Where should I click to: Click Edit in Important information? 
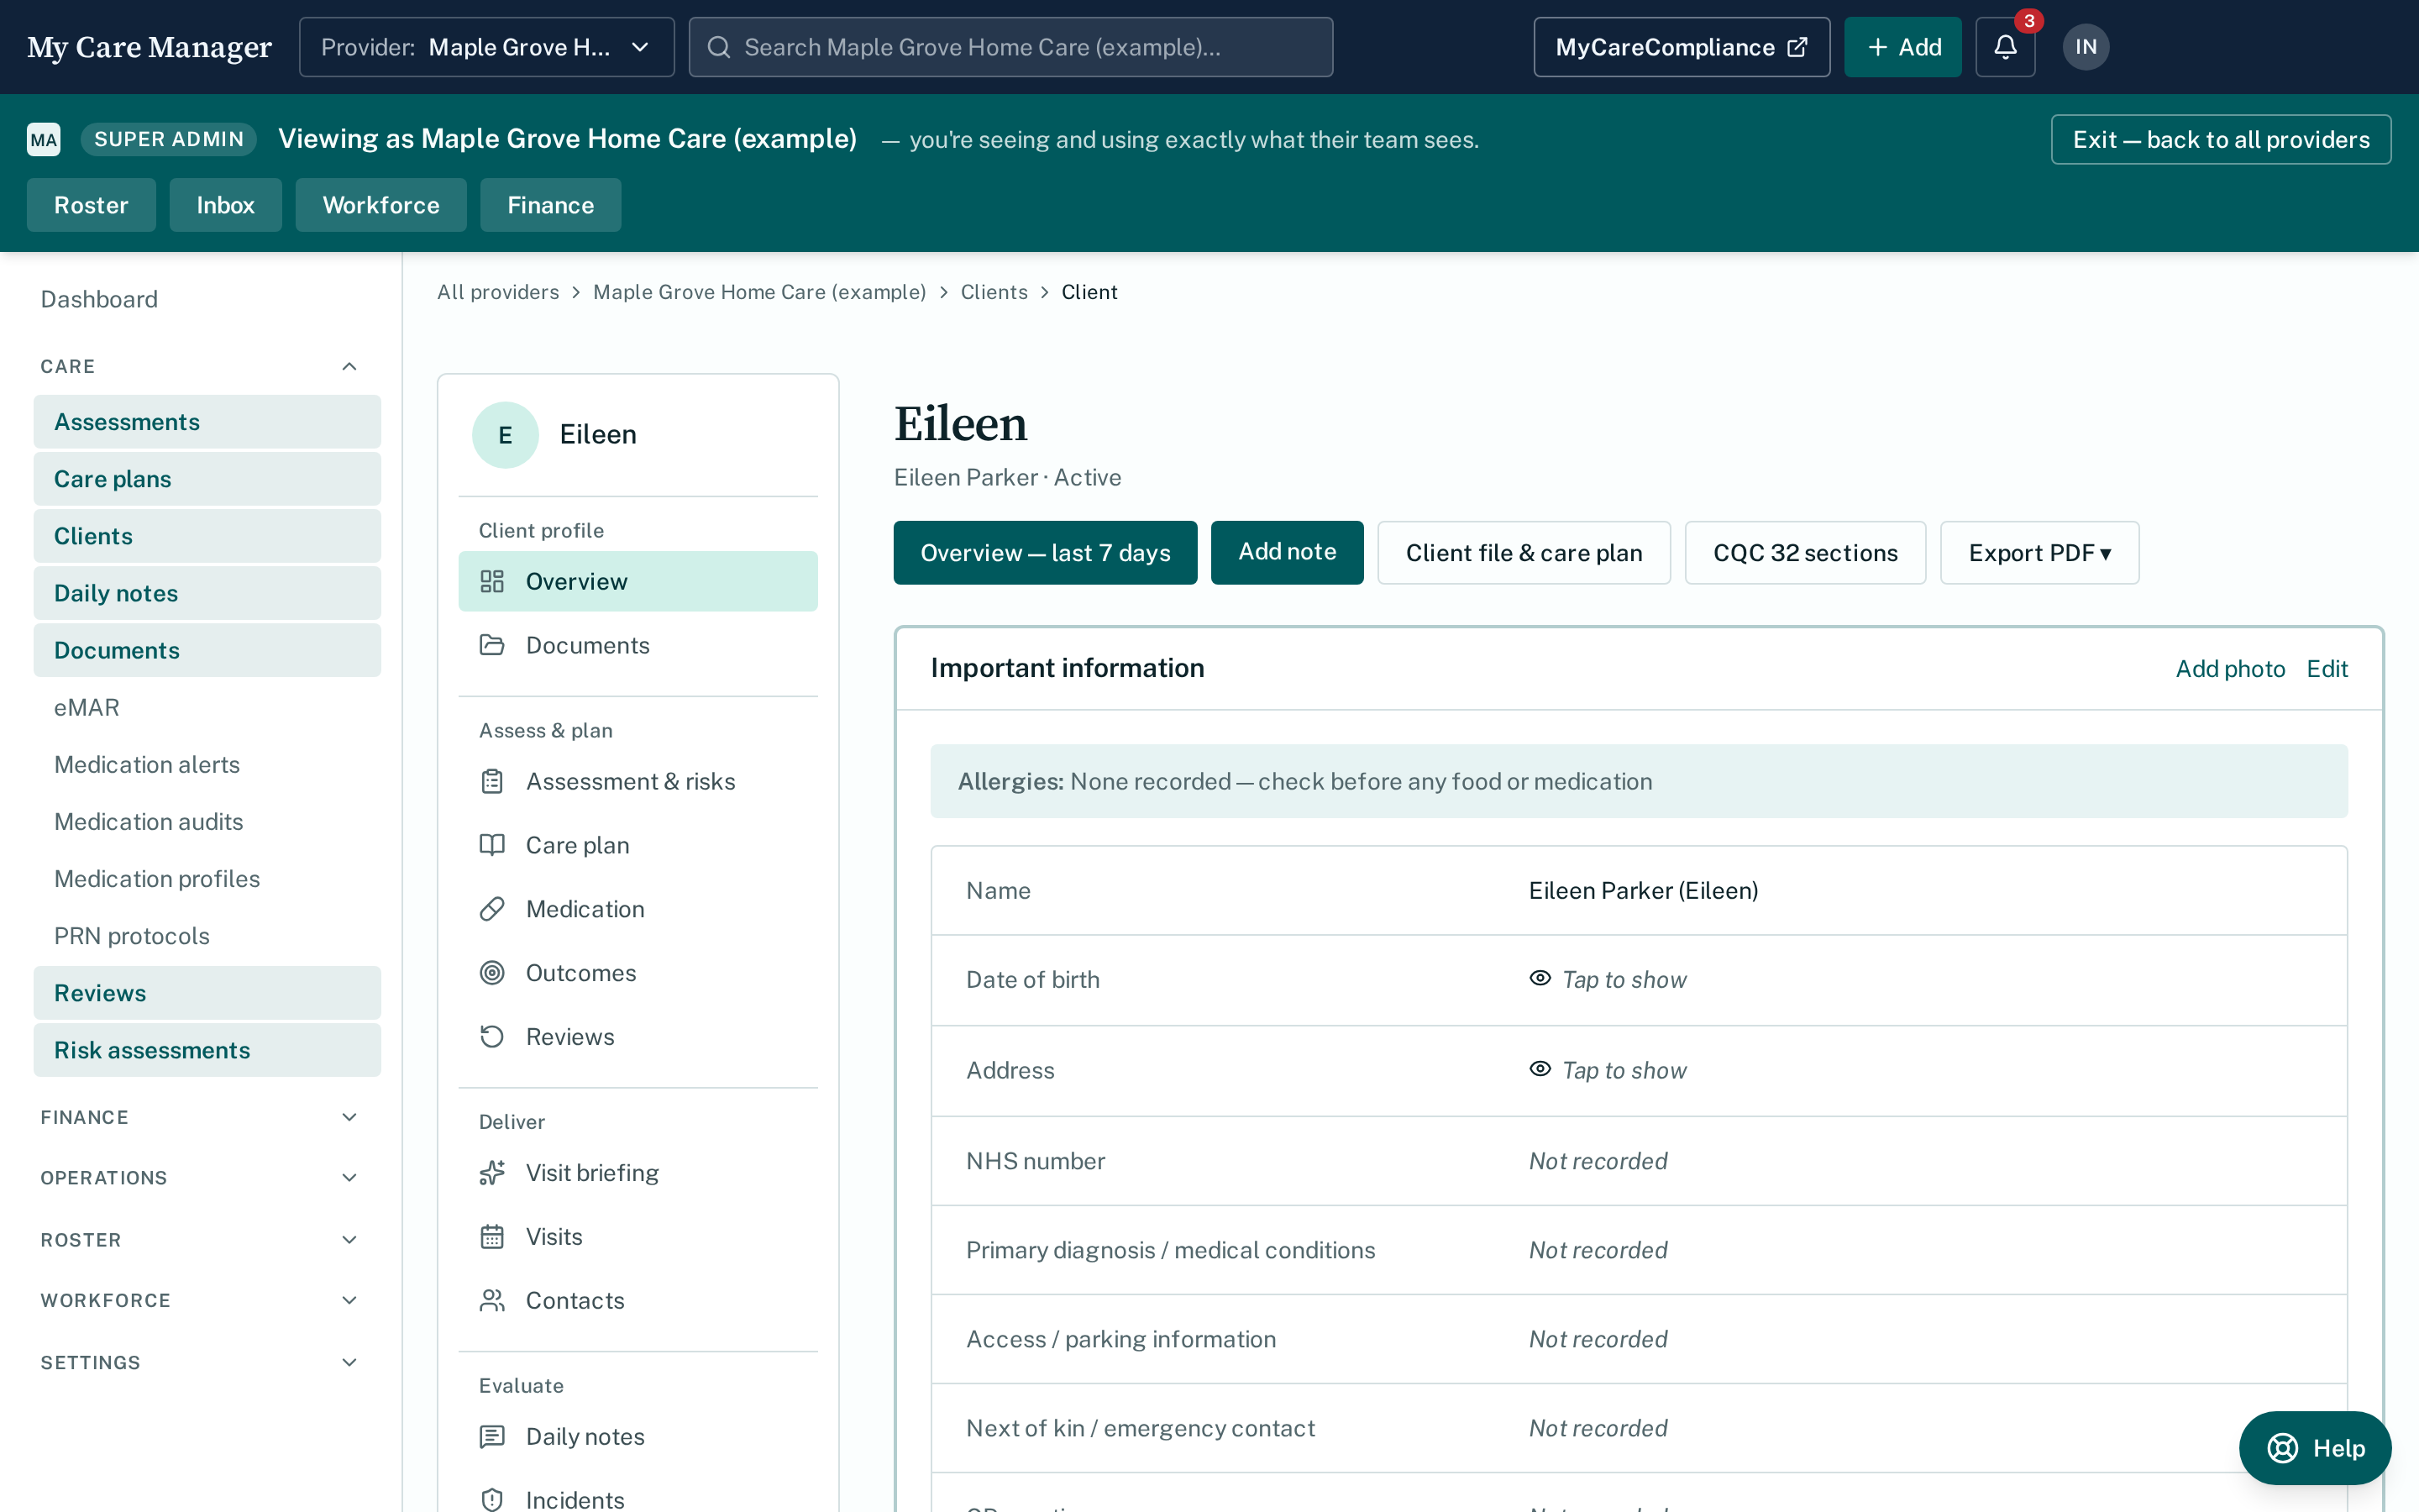point(2327,669)
